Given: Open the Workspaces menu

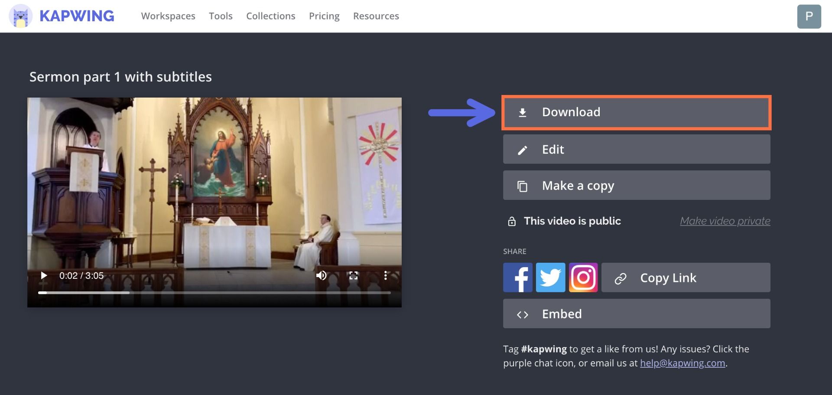Looking at the screenshot, I should click(x=168, y=16).
